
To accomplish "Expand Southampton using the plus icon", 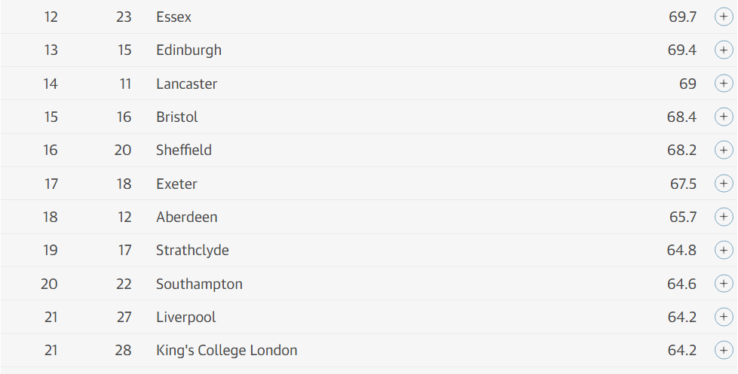I will 724,284.
